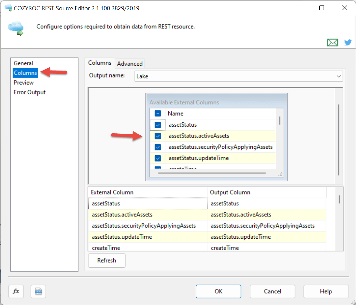
Task: Select external assetStatus.securityPolicyApplyingAssets cell
Action: tap(147, 226)
